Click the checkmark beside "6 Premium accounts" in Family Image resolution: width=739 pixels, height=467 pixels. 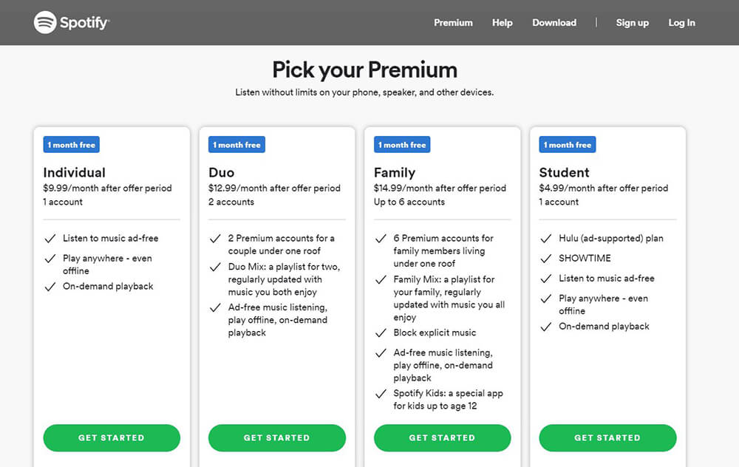[380, 239]
